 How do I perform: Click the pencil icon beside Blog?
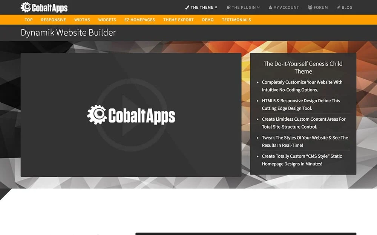pos(339,8)
